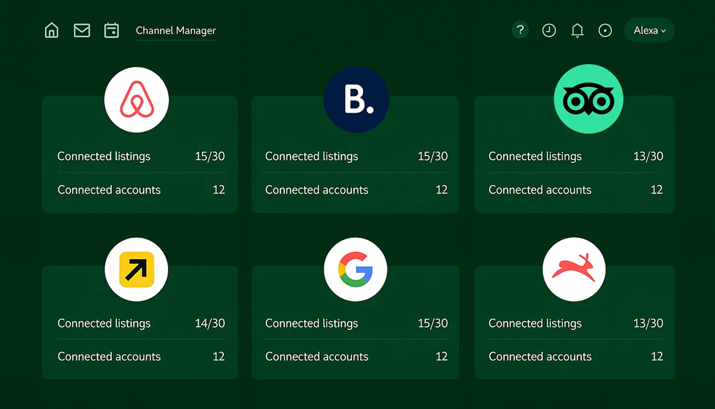The image size is (715, 409).
Task: Click Connected listings in the Google card
Action: 312,323
